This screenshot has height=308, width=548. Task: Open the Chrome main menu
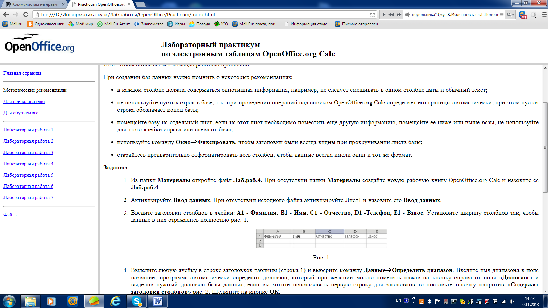pos(544,15)
